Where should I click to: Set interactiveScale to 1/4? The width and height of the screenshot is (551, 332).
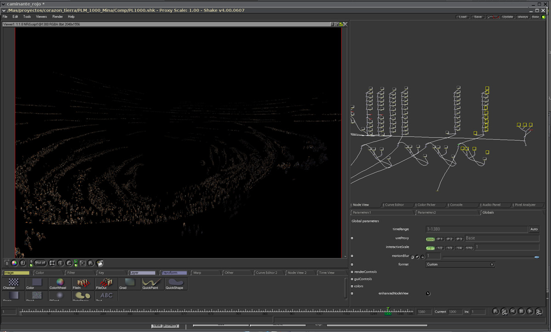[x=459, y=248]
